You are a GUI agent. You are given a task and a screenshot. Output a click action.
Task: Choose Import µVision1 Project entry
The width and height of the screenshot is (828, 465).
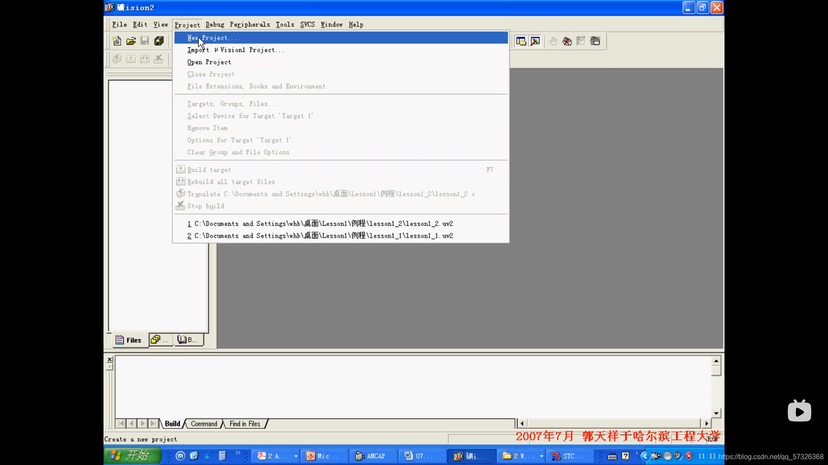click(235, 50)
